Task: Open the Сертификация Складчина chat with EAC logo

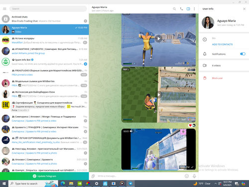Action: tap(44, 106)
